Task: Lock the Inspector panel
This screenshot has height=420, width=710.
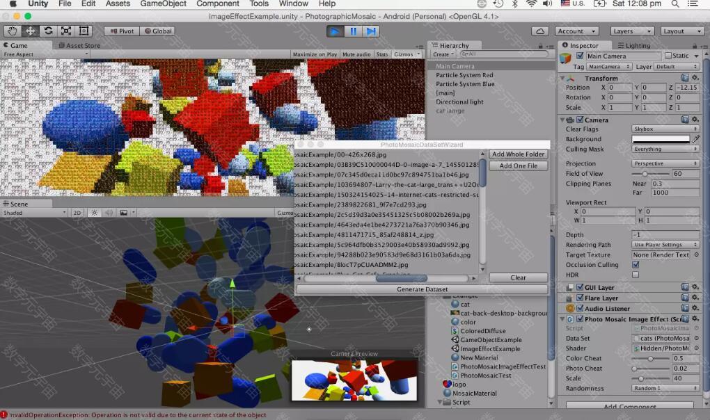Action: tap(695, 46)
